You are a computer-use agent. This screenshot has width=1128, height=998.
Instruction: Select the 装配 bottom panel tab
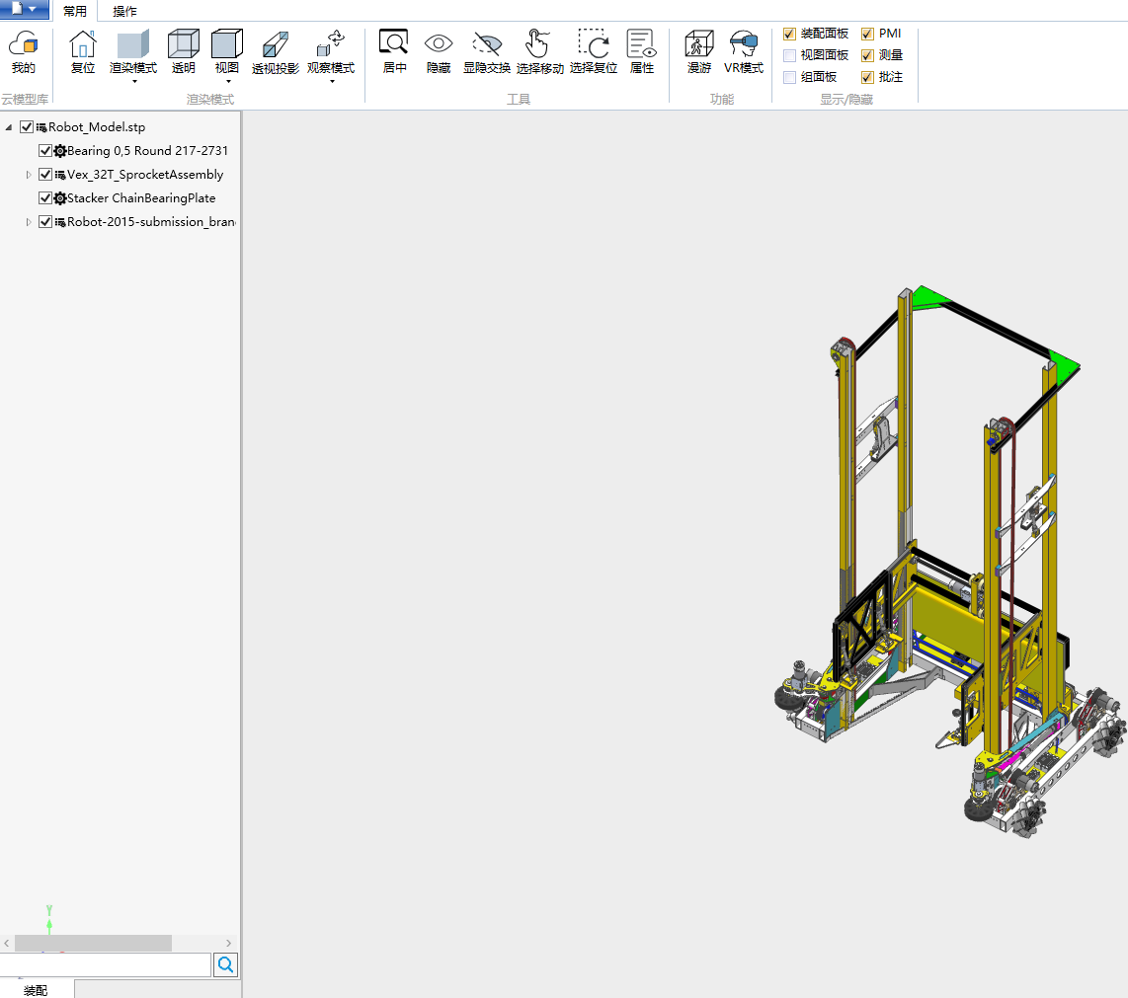click(x=36, y=990)
